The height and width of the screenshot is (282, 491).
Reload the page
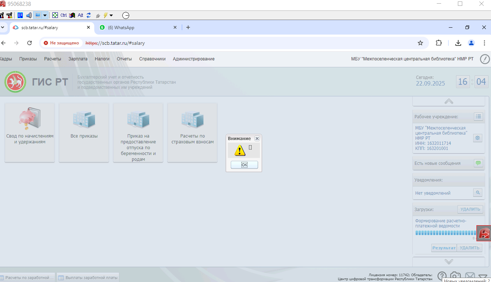pyautogui.click(x=30, y=43)
